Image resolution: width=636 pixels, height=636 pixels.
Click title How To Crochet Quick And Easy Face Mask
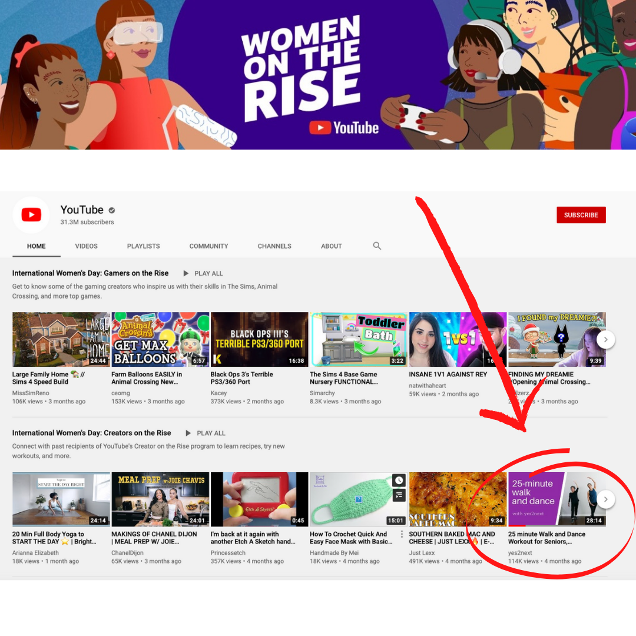351,538
